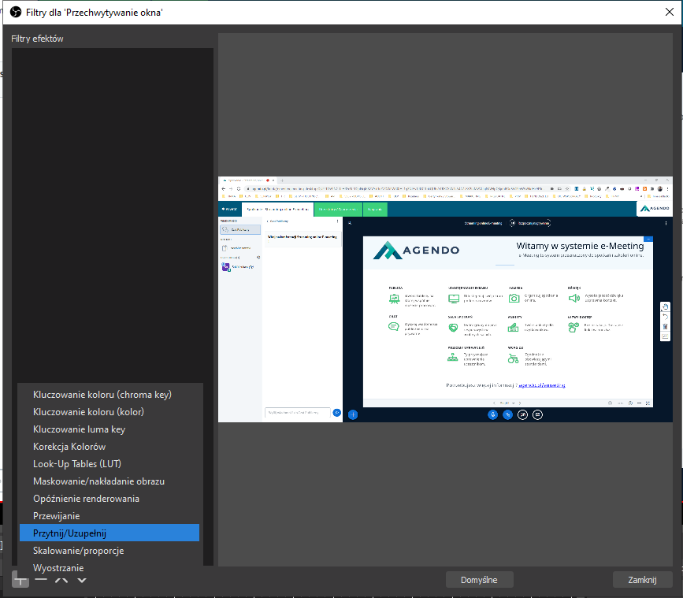Select Opóźnienie renderowania menu item
683x598 pixels.
coord(86,499)
